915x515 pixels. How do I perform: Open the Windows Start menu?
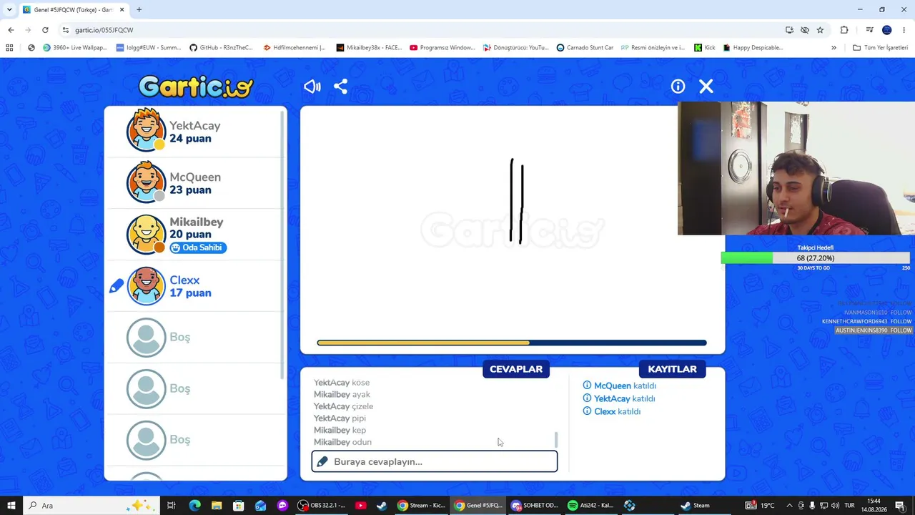(11, 506)
